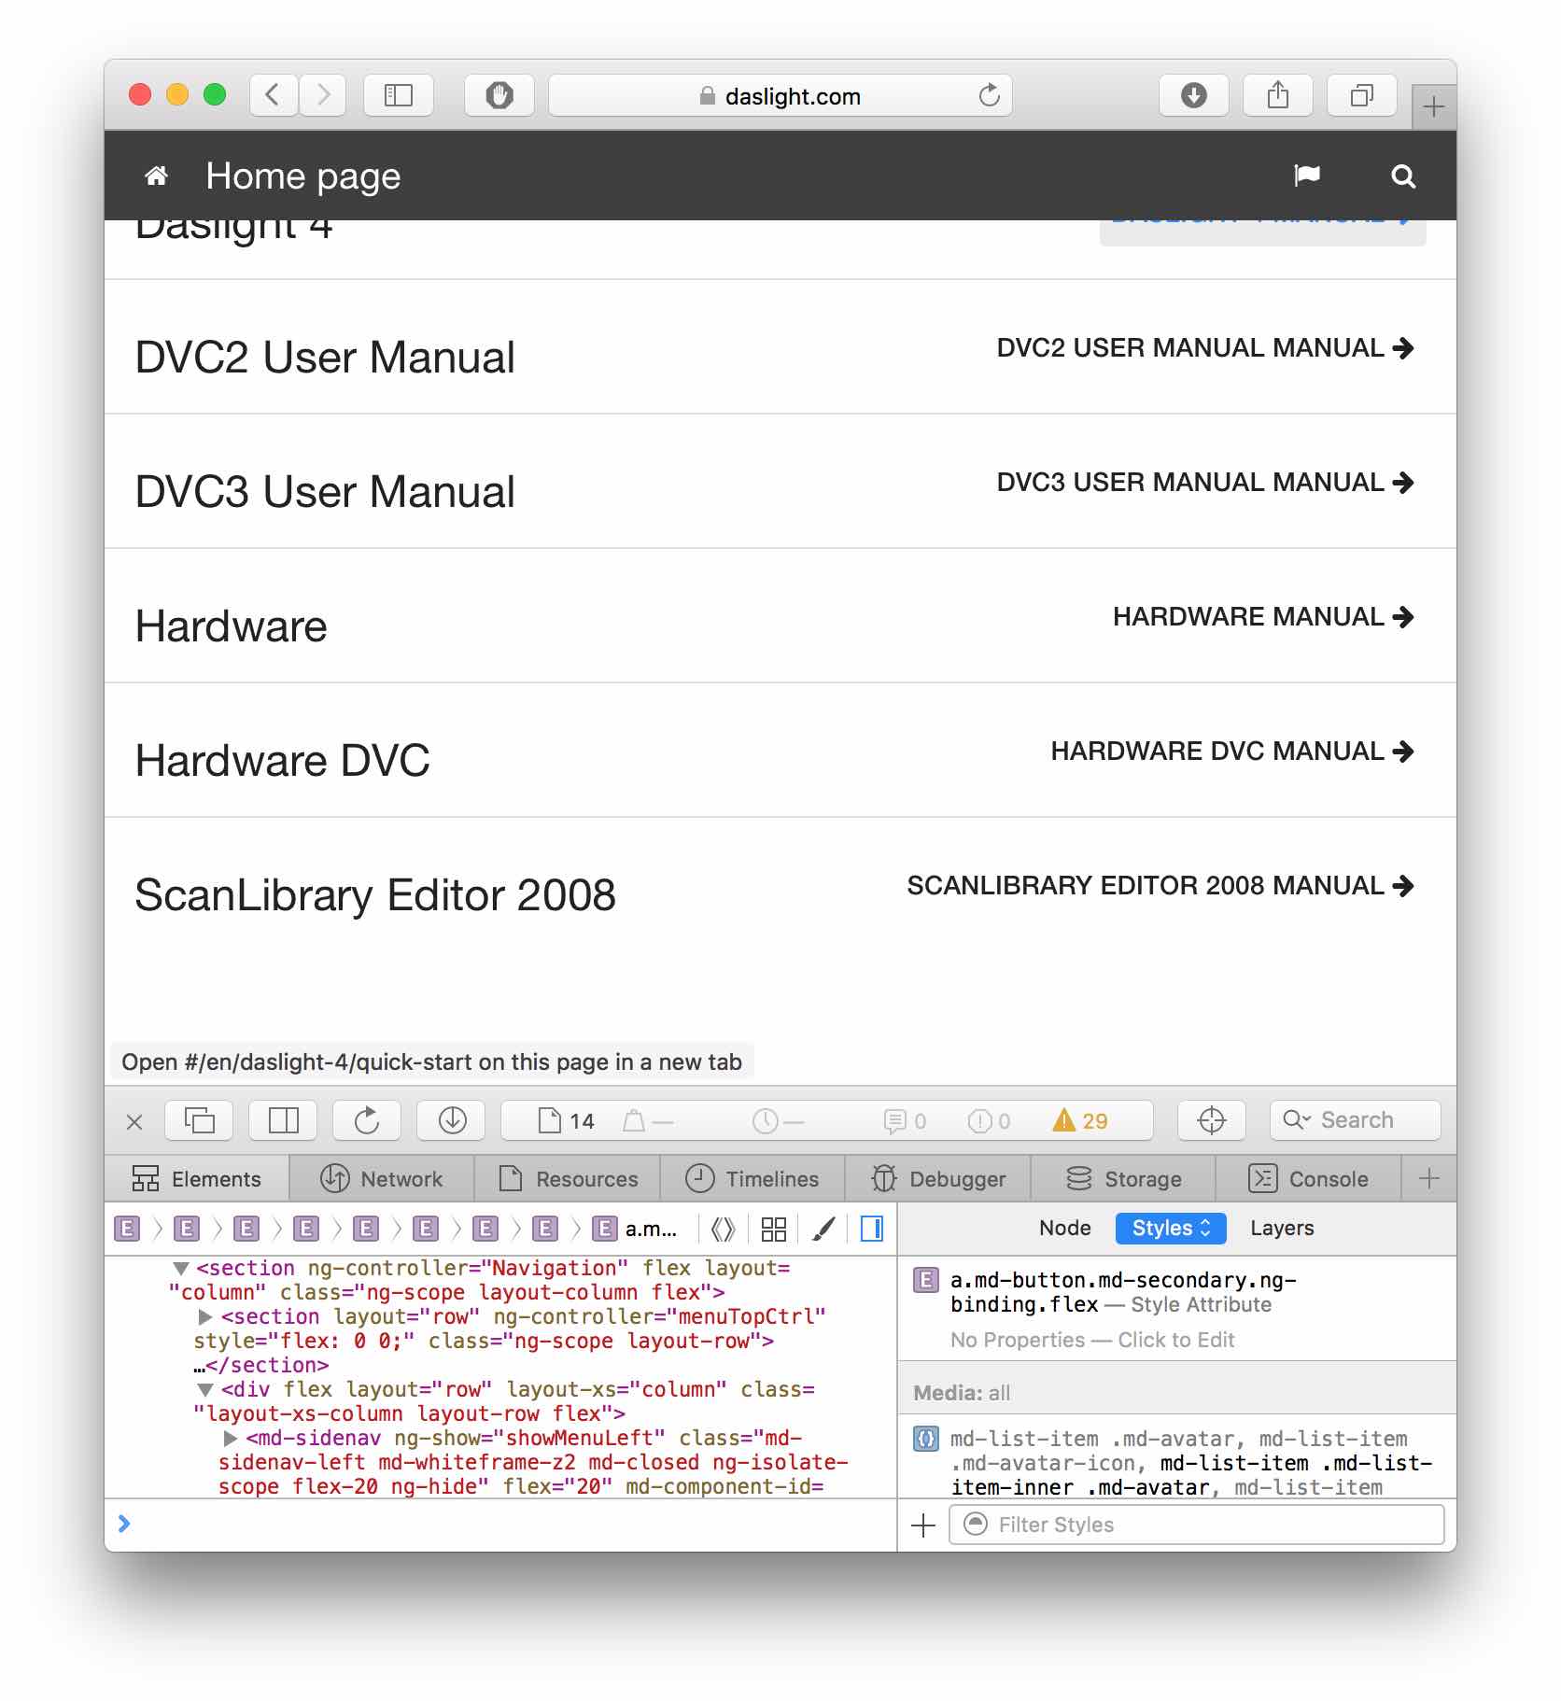The image size is (1561, 1701).
Task: Open the Safari downloads button
Action: click(x=1193, y=95)
